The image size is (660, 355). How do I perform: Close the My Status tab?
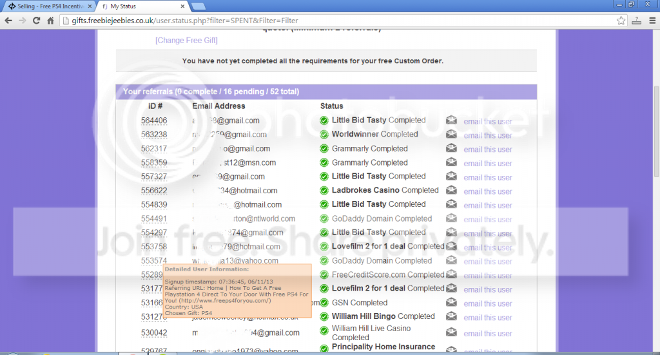(x=182, y=6)
